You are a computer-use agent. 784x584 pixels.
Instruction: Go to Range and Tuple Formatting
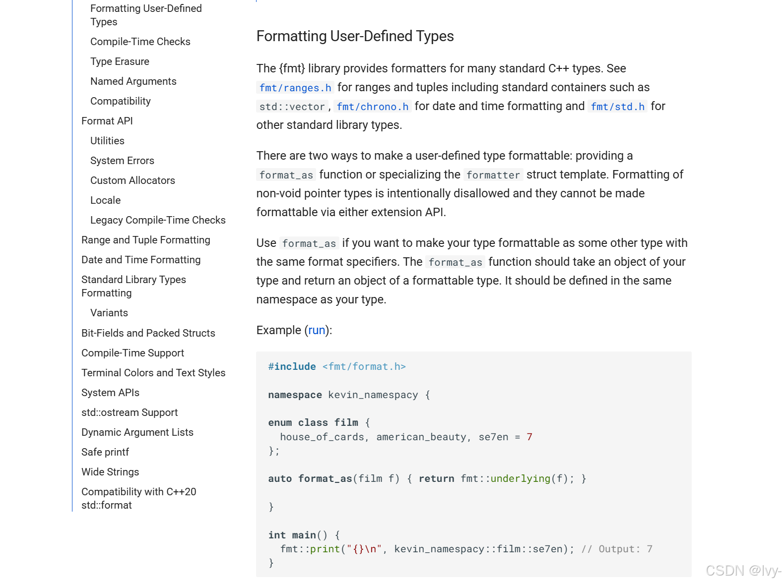pyautogui.click(x=146, y=240)
